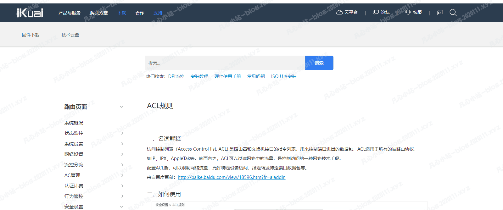Collapse 安全设置 chevron
The width and height of the screenshot is (503, 210).
pos(122,207)
